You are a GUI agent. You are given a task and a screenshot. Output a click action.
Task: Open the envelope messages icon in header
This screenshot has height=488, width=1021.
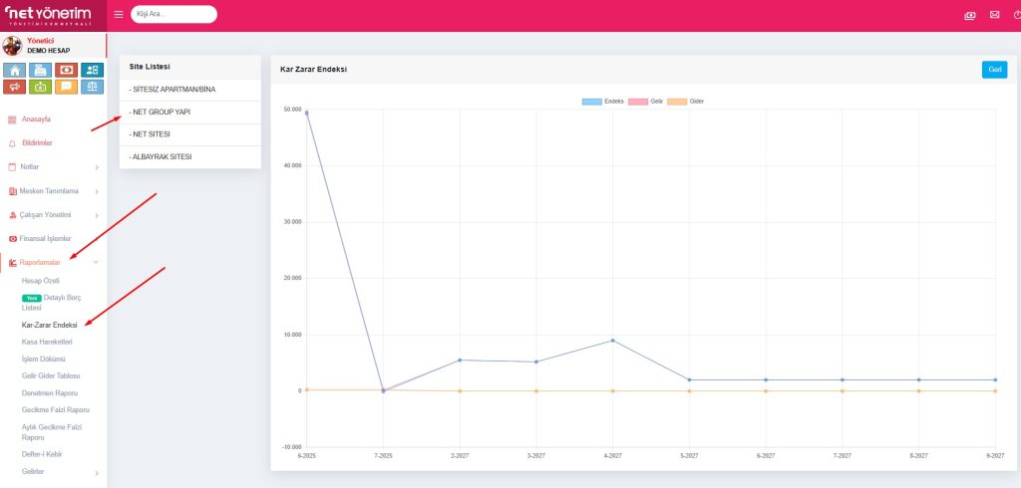pos(994,15)
